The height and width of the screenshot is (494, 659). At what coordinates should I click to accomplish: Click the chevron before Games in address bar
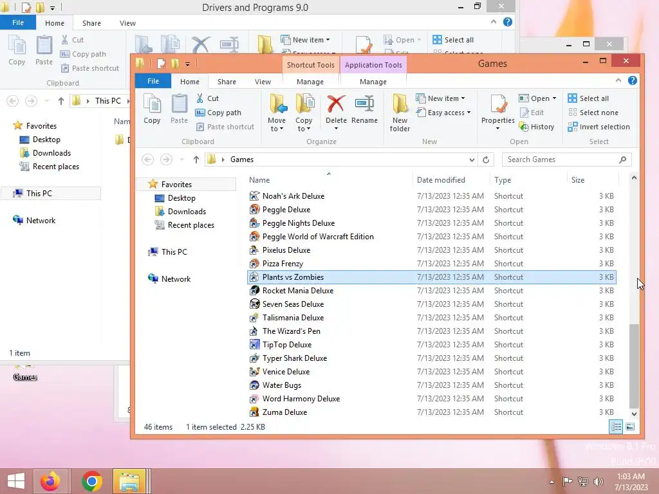click(223, 160)
